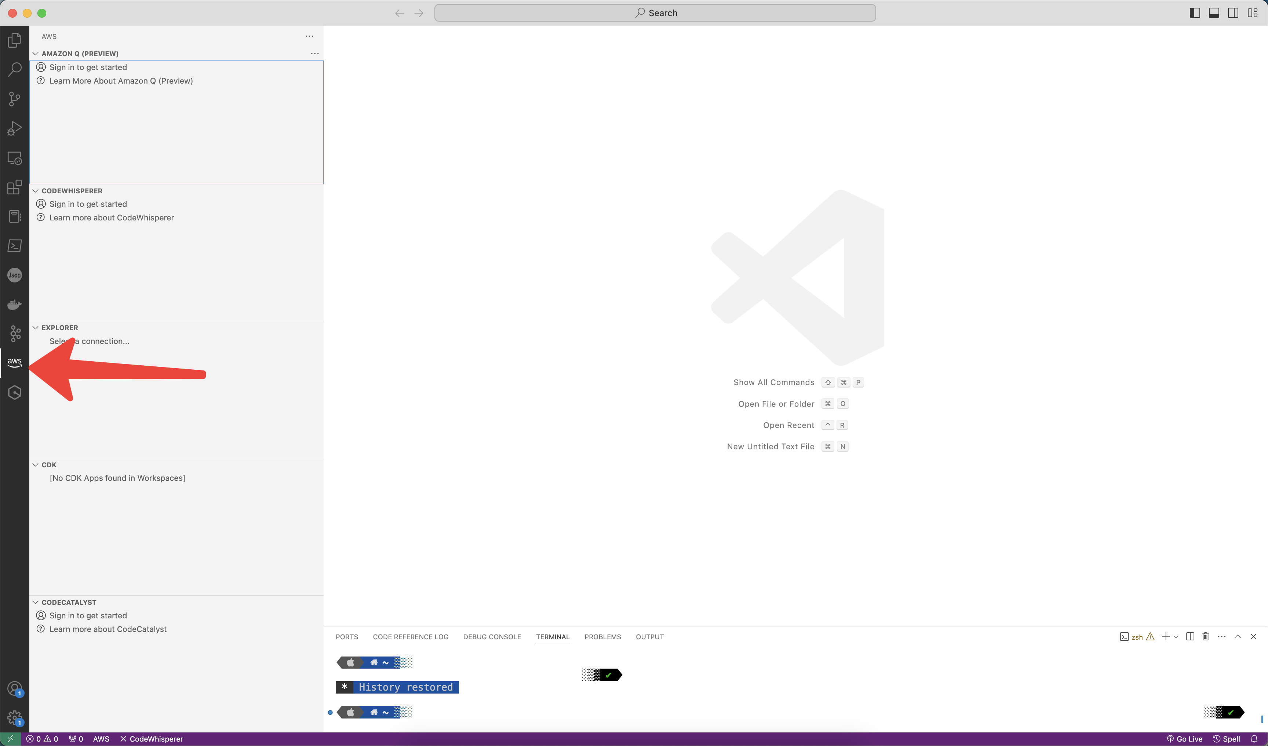Image resolution: width=1268 pixels, height=746 pixels.
Task: Open Learn more about CodeWhisperer
Action: 176,218
